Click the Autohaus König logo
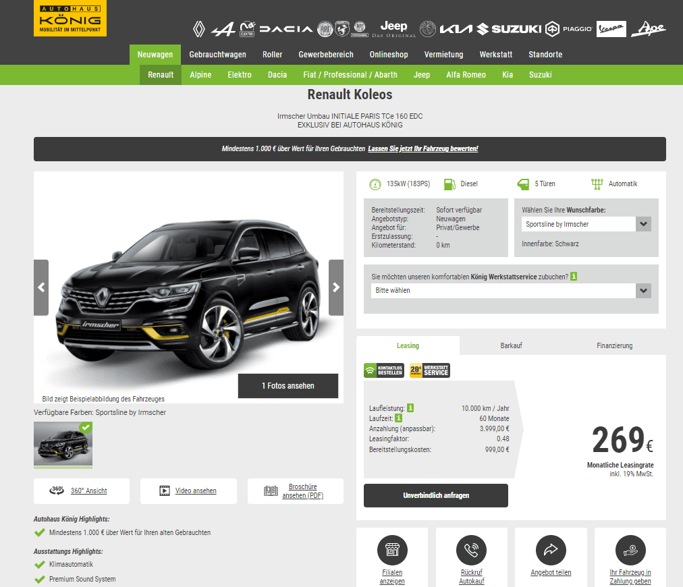Screen dimensions: 683x587 [x=70, y=18]
